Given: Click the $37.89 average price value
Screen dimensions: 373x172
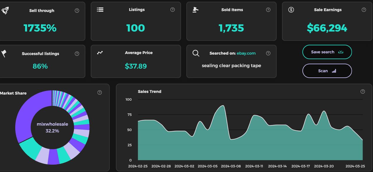Looking at the screenshot, I should [136, 66].
